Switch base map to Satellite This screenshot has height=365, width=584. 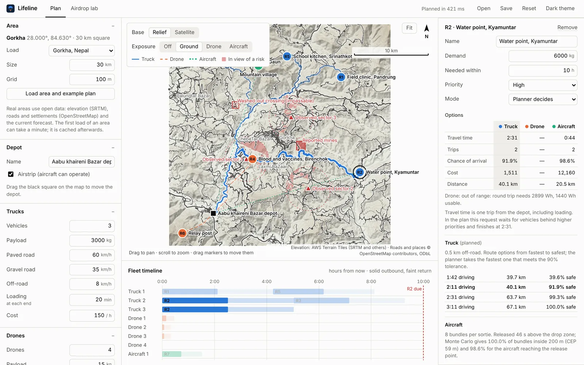[x=184, y=32]
